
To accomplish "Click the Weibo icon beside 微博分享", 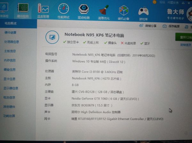I will 141,26.
